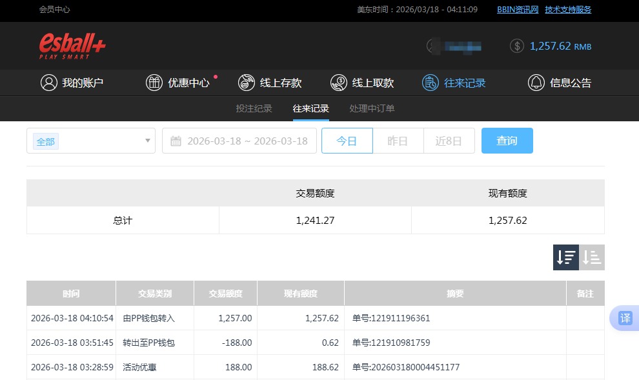Click the 查询 search button
The height and width of the screenshot is (380, 639).
pyautogui.click(x=507, y=140)
